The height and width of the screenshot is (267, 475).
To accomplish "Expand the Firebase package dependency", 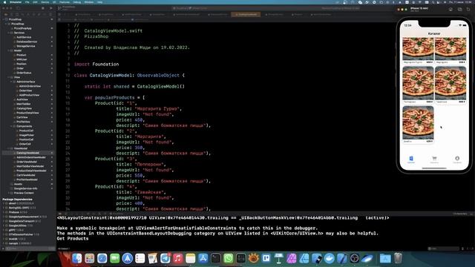I will click(x=4, y=212).
